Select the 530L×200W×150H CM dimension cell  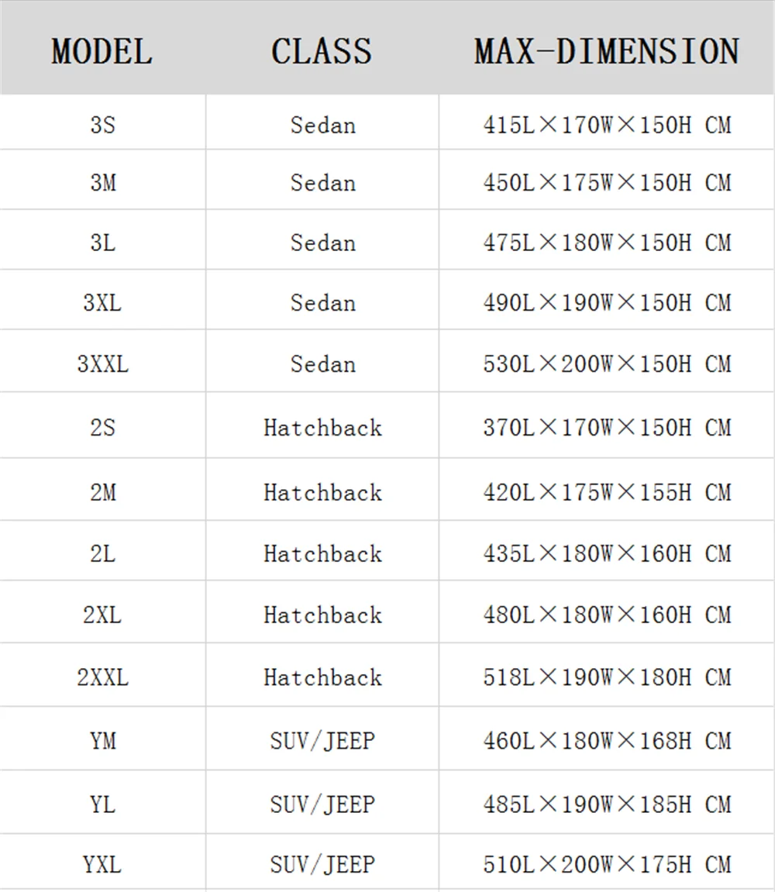[x=607, y=363]
